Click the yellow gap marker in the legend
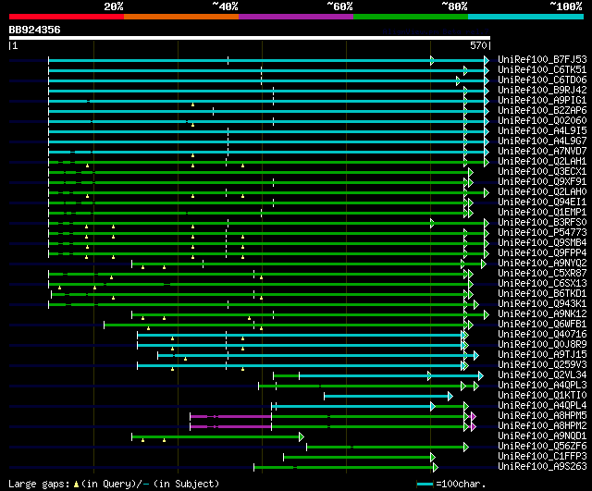 pos(76,485)
